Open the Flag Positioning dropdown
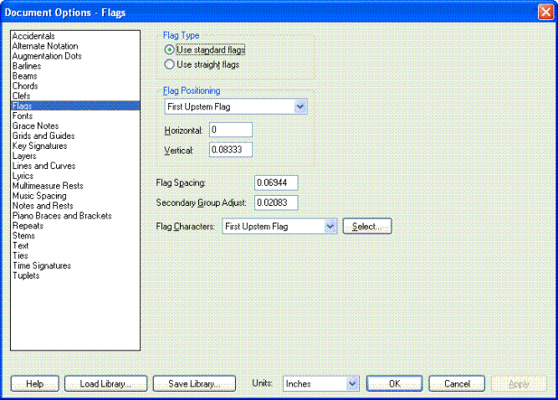This screenshot has width=558, height=400. pyautogui.click(x=301, y=107)
